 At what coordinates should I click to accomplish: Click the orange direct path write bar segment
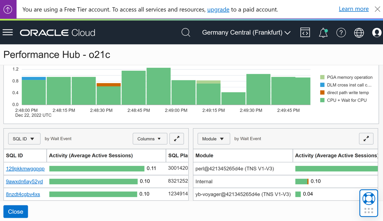(109, 85)
